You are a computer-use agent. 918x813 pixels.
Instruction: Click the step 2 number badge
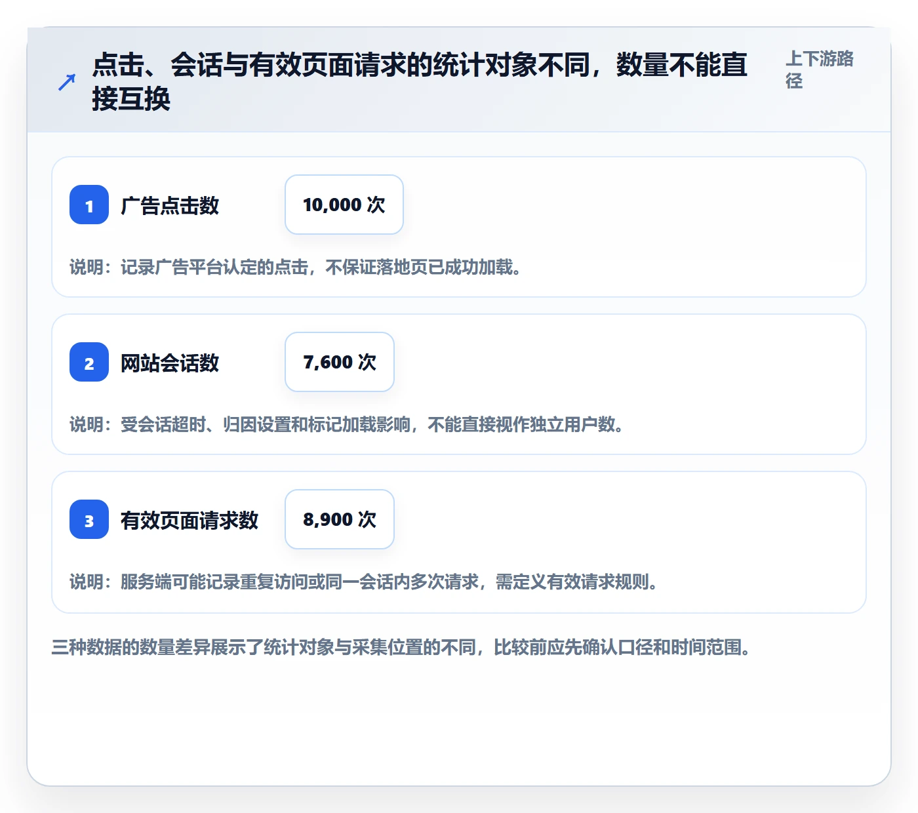pyautogui.click(x=89, y=362)
